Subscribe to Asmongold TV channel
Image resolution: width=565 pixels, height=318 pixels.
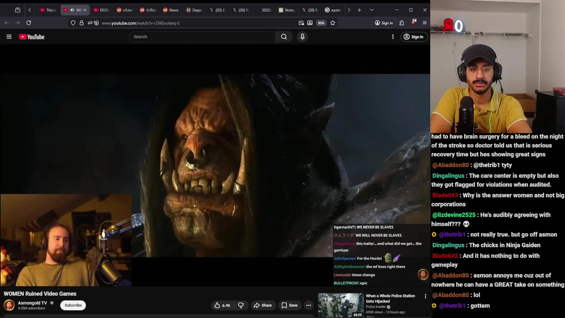click(73, 305)
